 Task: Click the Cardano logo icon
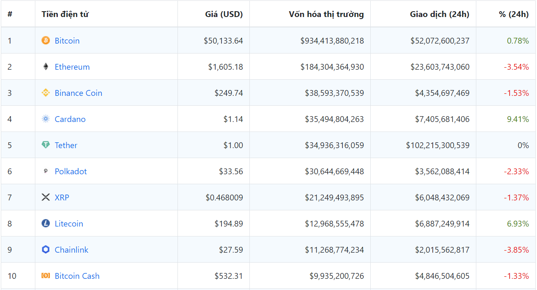[x=46, y=119]
